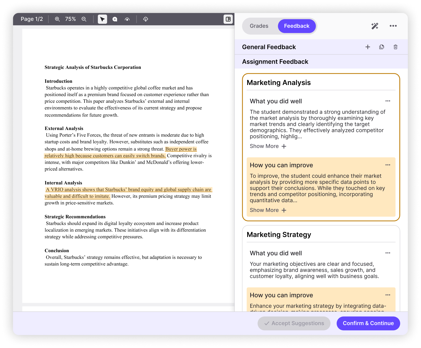Expand Show More under 'What you did well'
This screenshot has height=348, width=421.
pos(268,146)
